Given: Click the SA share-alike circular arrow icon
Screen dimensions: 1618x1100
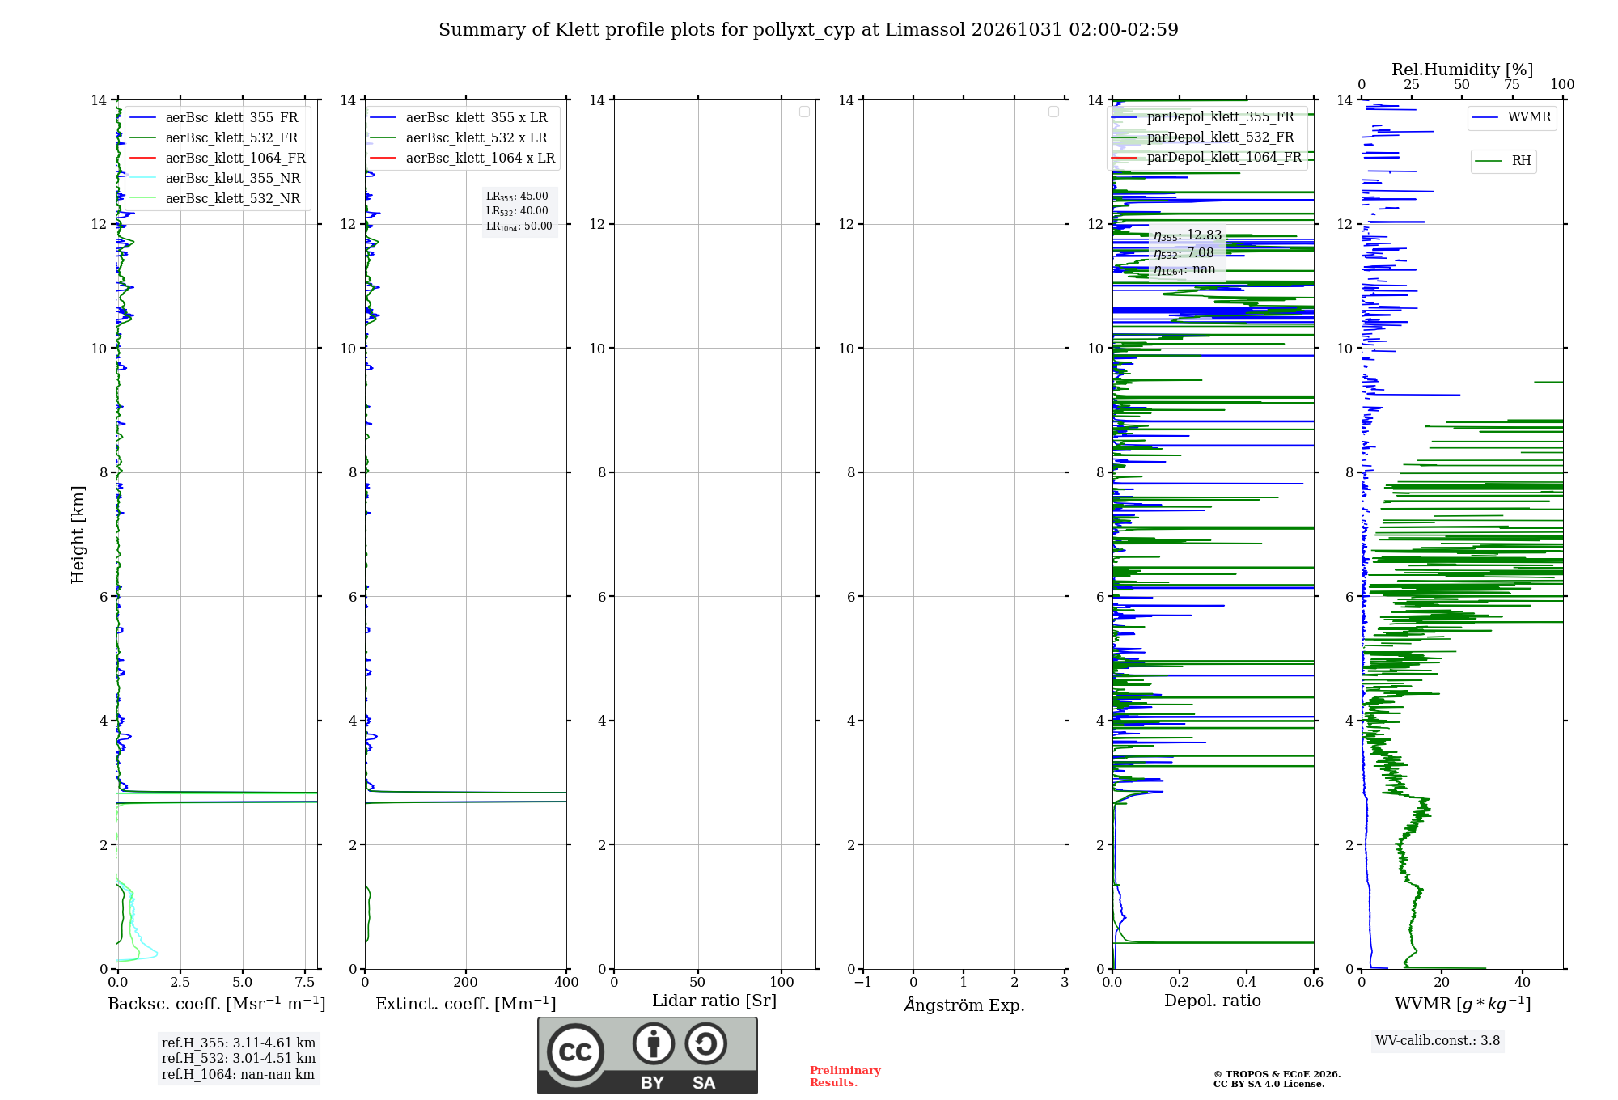Looking at the screenshot, I should pyautogui.click(x=705, y=1043).
